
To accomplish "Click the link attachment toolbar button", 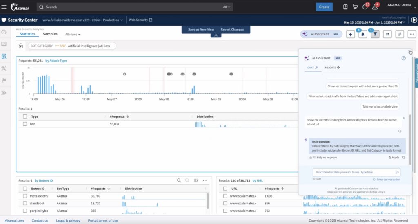I will tap(399, 34).
